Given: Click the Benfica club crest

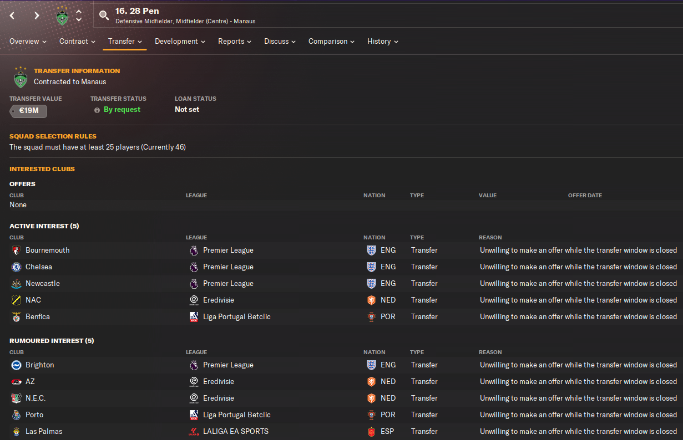Looking at the screenshot, I should [16, 317].
